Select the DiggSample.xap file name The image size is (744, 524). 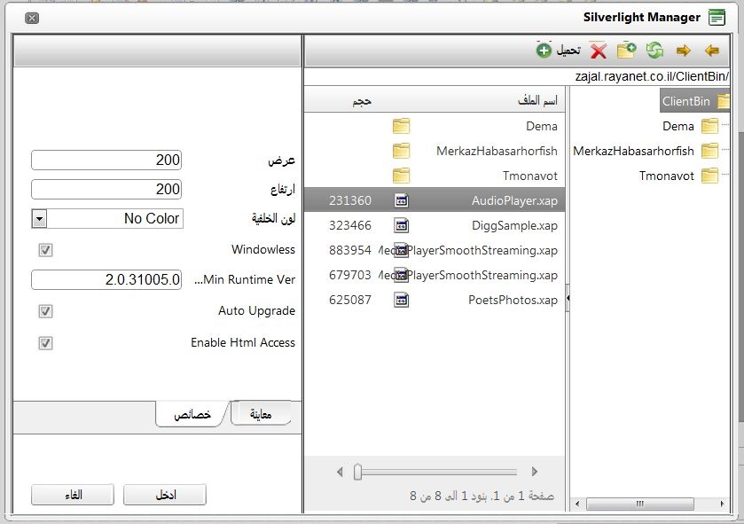click(514, 225)
